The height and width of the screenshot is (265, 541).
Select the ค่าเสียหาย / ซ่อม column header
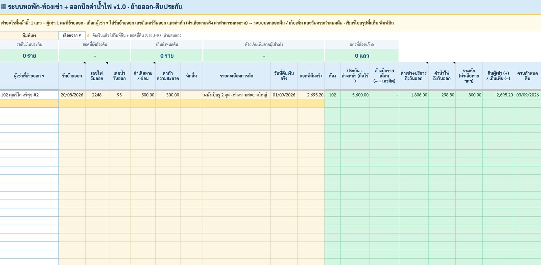143,76
